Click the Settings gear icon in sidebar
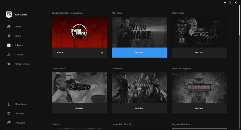 (9, 113)
